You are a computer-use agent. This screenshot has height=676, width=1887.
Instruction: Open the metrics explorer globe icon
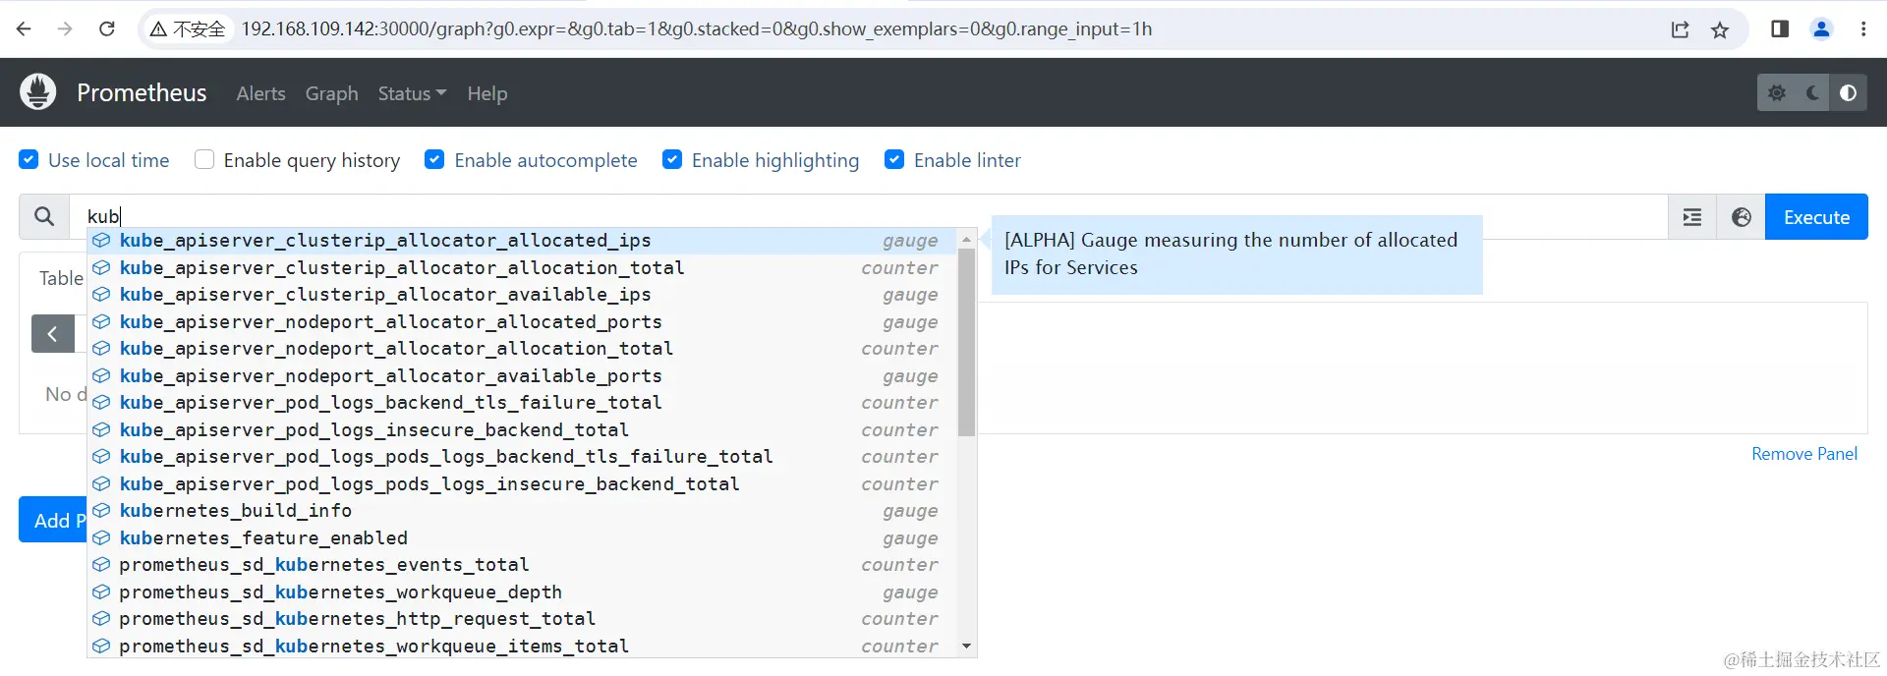tap(1741, 217)
